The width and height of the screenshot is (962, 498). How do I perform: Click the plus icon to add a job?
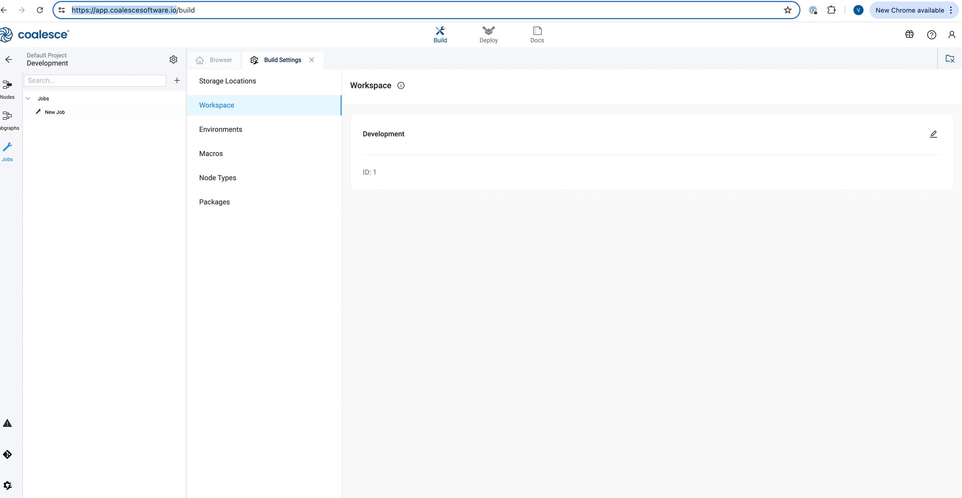pos(177,80)
